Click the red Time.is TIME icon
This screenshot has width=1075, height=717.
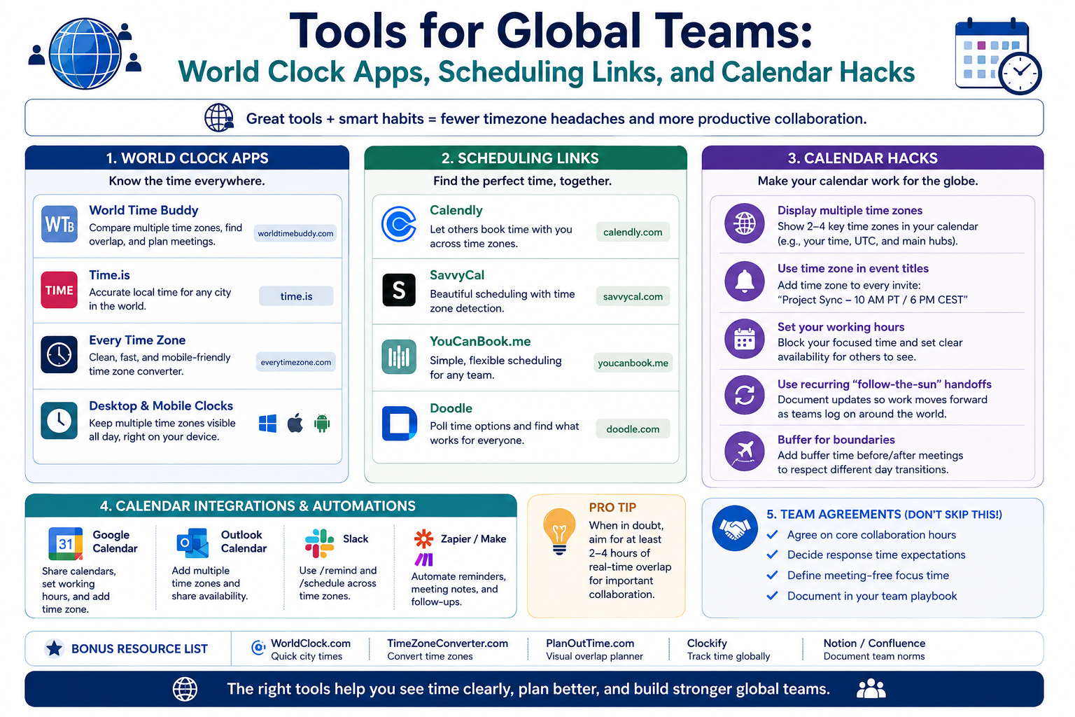pos(59,290)
